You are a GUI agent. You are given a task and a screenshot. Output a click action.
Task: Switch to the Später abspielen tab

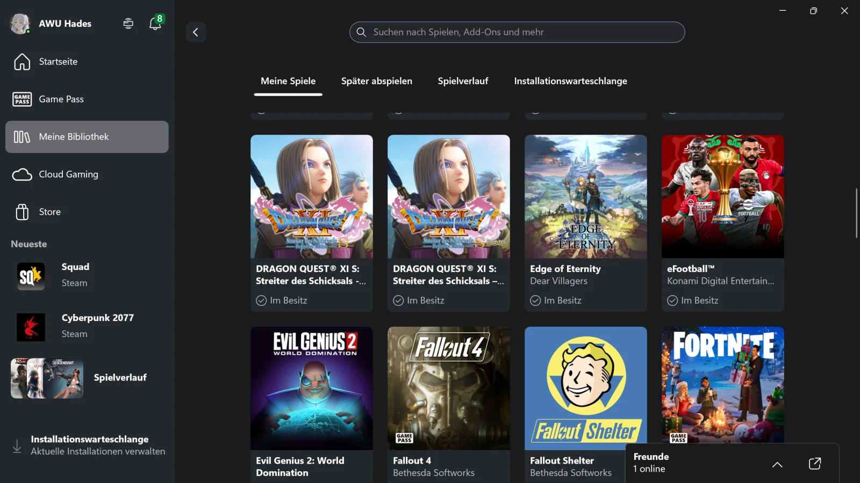[377, 81]
